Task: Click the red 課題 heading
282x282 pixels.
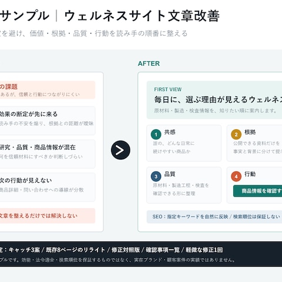Action: [x=9, y=86]
